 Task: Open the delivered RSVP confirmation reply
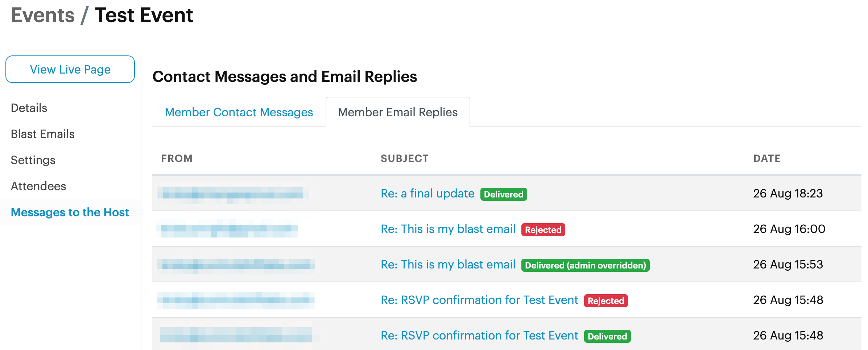(x=479, y=336)
